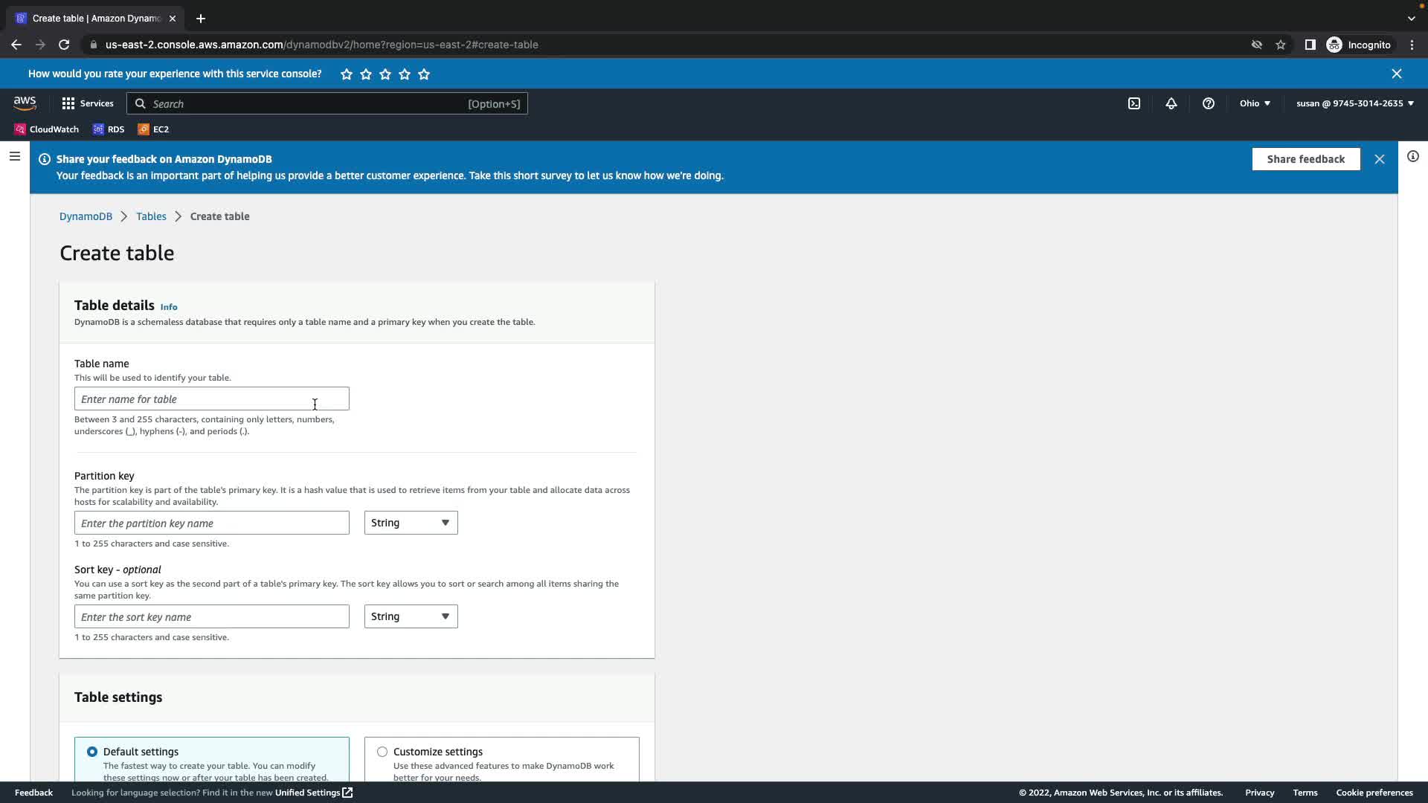Go to Tables breadcrumb link

click(151, 216)
